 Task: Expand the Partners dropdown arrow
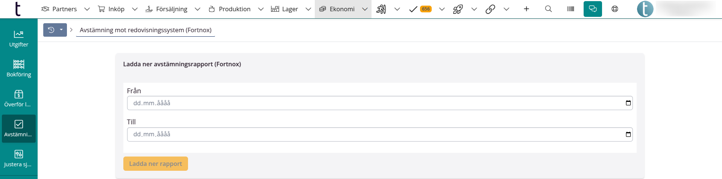tap(87, 9)
